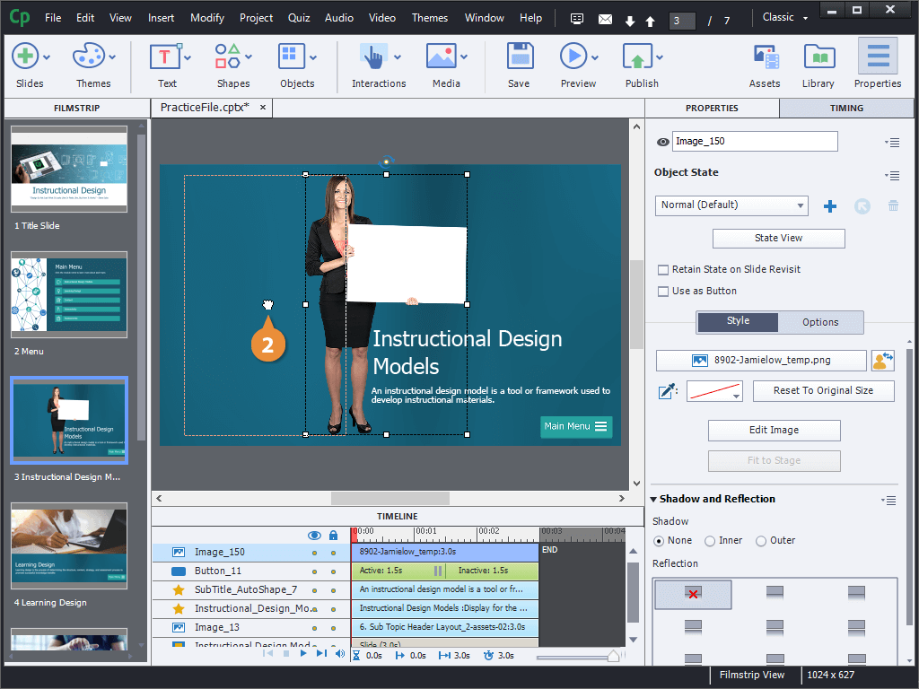Close the PracticeFile.cptx tab
This screenshot has height=689, width=919.
tap(263, 108)
